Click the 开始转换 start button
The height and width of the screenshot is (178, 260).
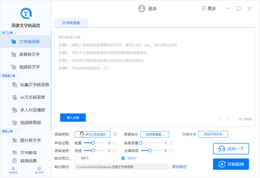(x=231, y=164)
